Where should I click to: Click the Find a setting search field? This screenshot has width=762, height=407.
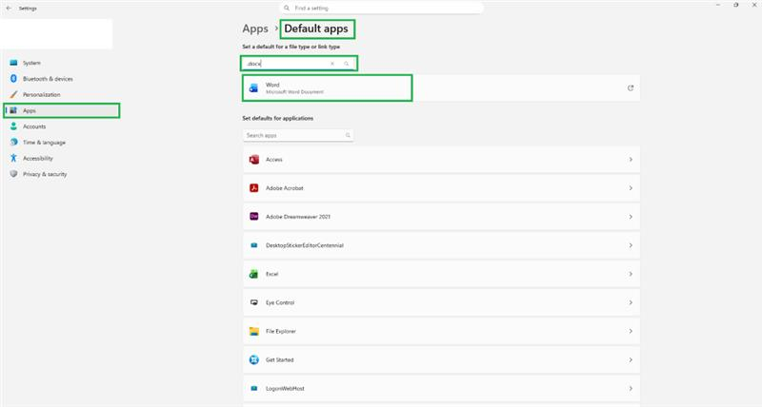click(382, 9)
